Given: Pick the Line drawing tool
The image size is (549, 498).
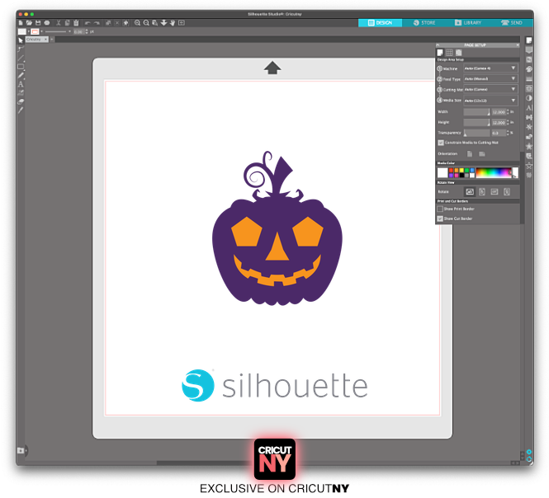Looking at the screenshot, I should 21,58.
